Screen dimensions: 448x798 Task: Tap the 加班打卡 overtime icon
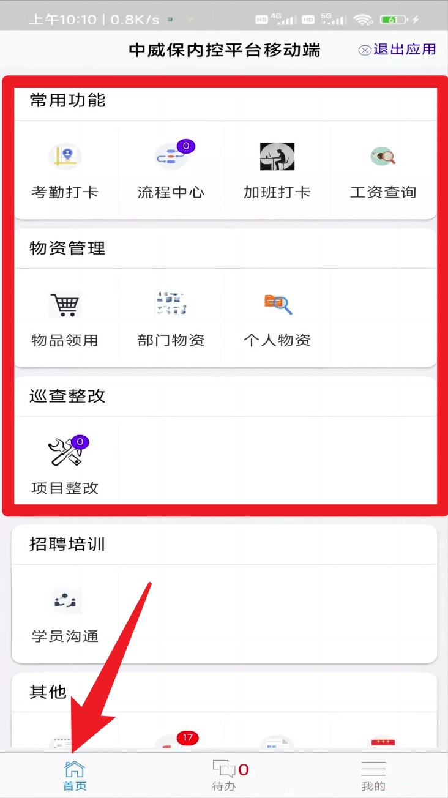pos(277,157)
